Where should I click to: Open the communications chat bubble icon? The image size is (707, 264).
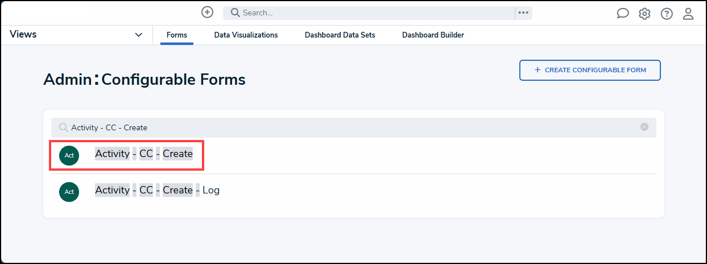[x=623, y=14]
